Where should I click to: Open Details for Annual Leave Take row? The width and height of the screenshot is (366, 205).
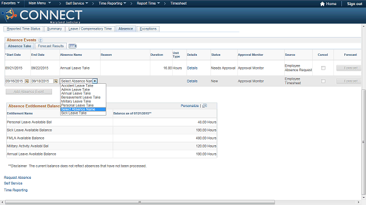tap(192, 68)
